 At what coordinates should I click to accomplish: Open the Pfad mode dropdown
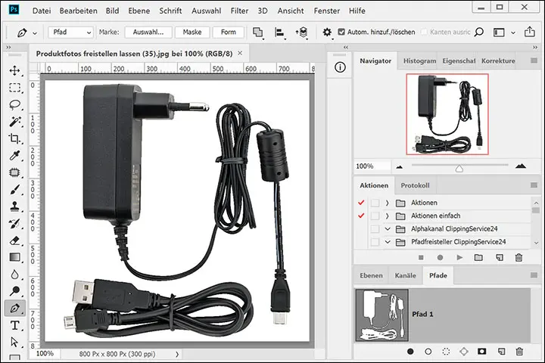[71, 33]
